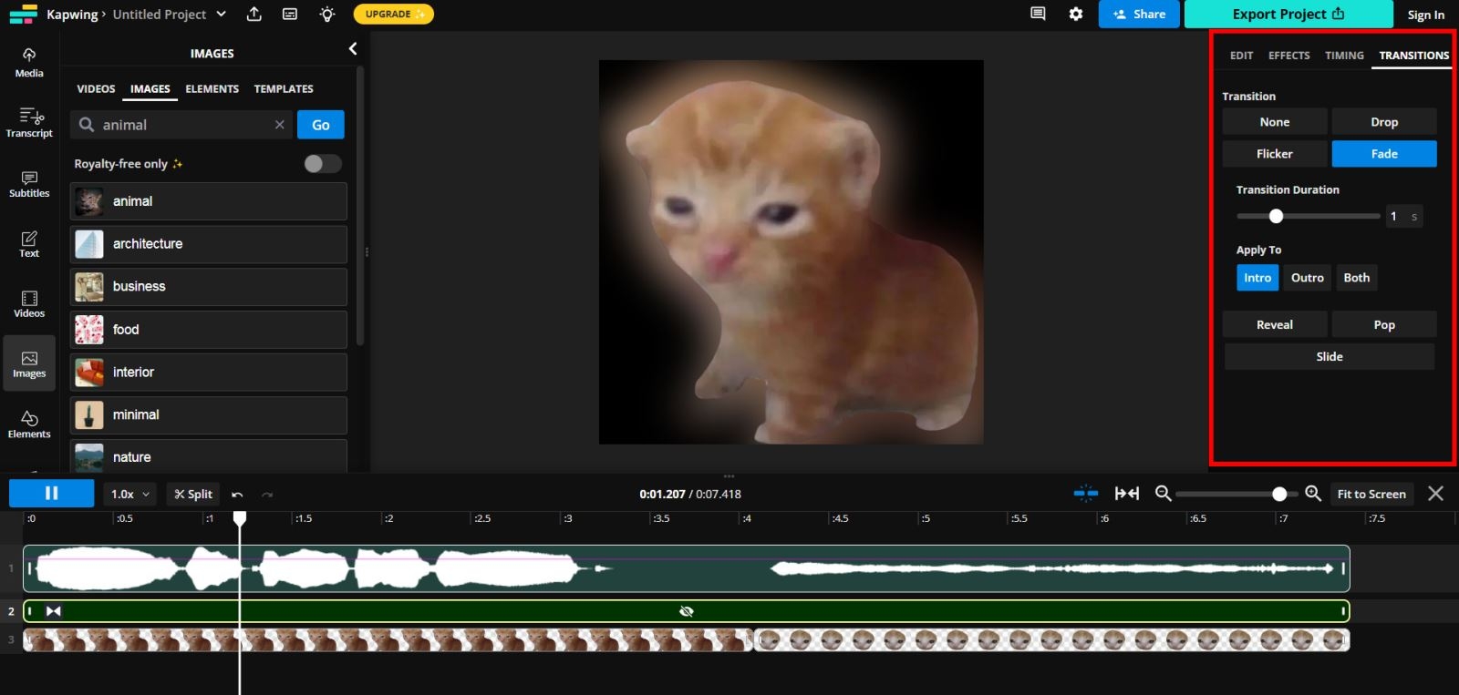Select the animal image category
This screenshot has height=695, width=1459.
[x=209, y=201]
